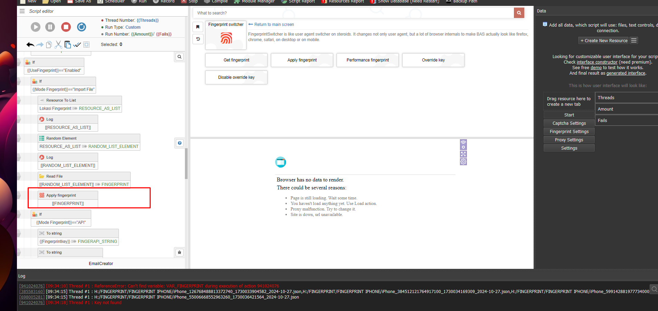Click Return to main screen link

274,25
